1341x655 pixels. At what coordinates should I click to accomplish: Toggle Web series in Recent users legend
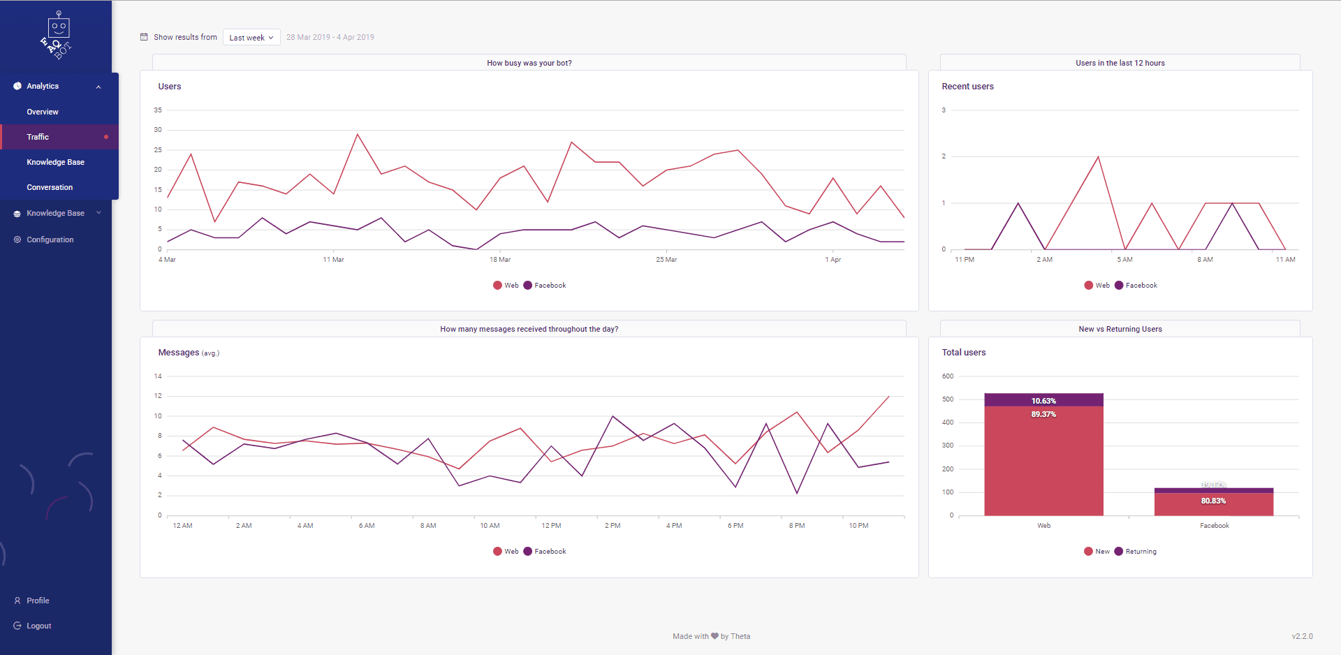pyautogui.click(x=1097, y=285)
